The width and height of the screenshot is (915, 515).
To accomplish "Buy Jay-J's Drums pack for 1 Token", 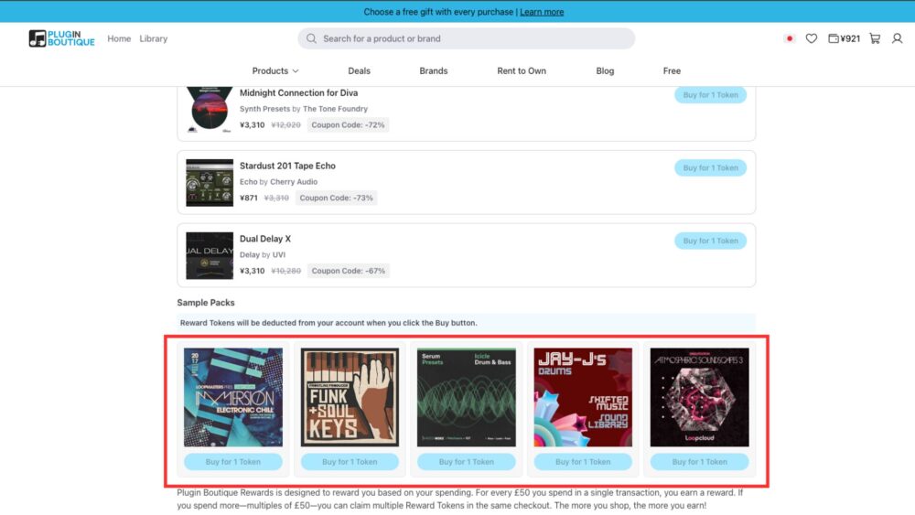I will click(x=583, y=462).
